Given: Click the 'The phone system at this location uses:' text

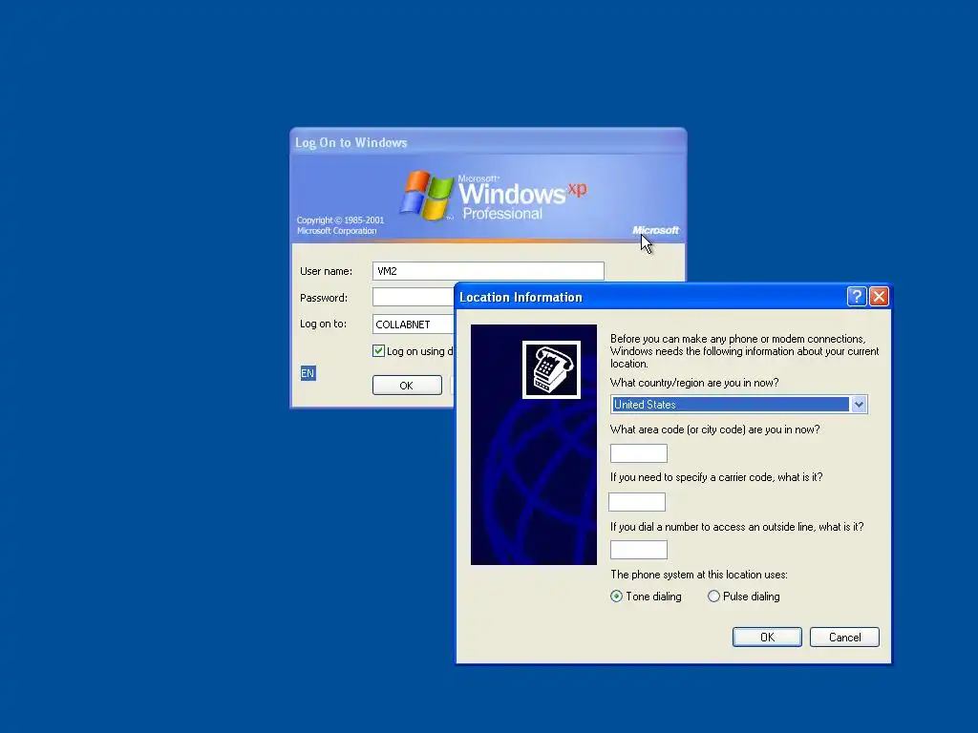Looking at the screenshot, I should (698, 575).
